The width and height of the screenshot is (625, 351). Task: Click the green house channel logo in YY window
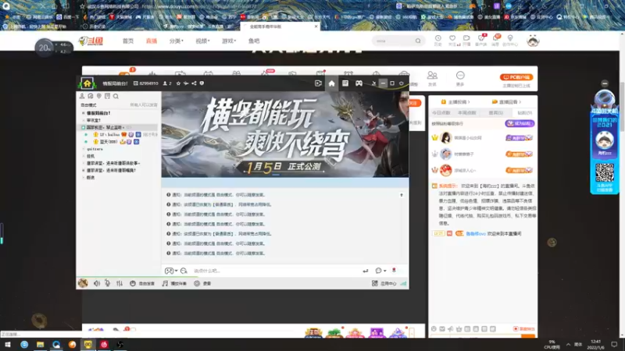[x=87, y=83]
